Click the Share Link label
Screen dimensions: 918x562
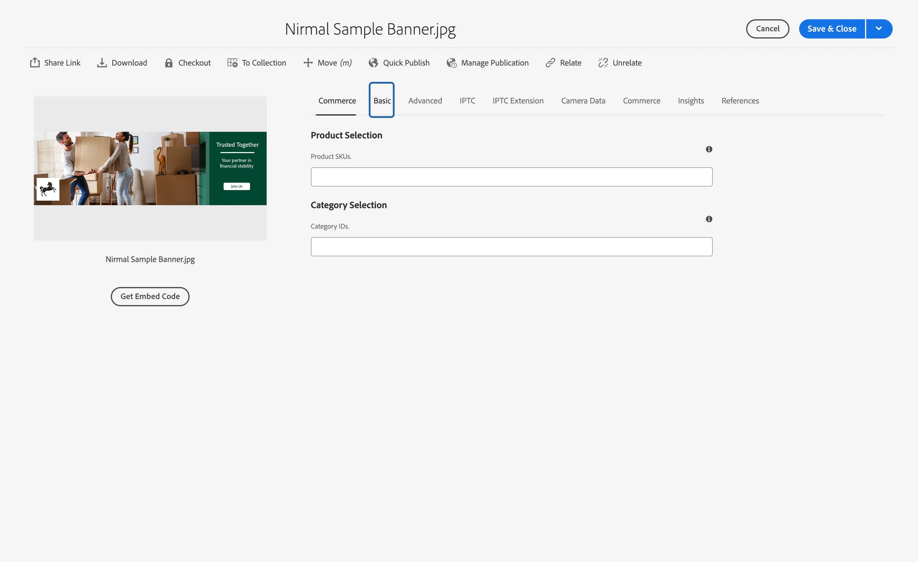[x=62, y=63]
